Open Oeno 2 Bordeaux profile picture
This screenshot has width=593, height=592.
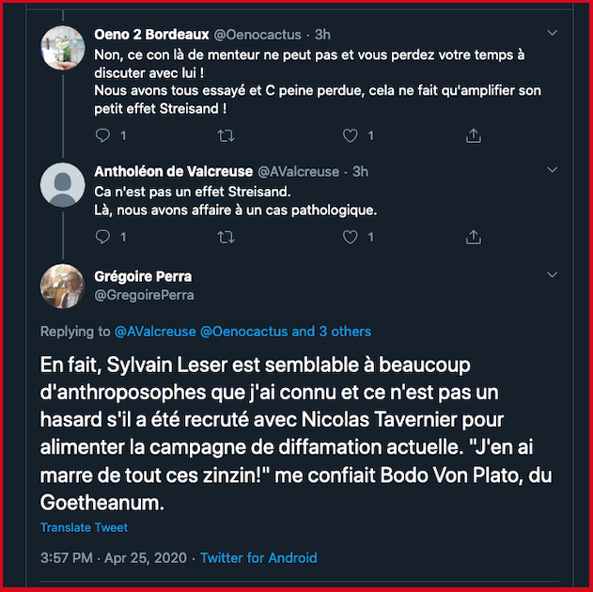(x=64, y=47)
